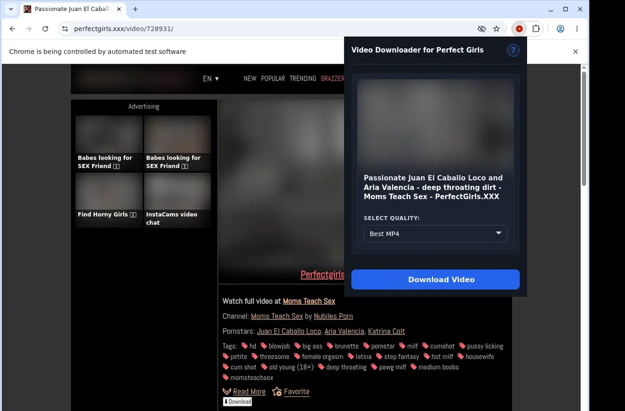Reload the page
The width and height of the screenshot is (625, 411).
[x=45, y=29]
